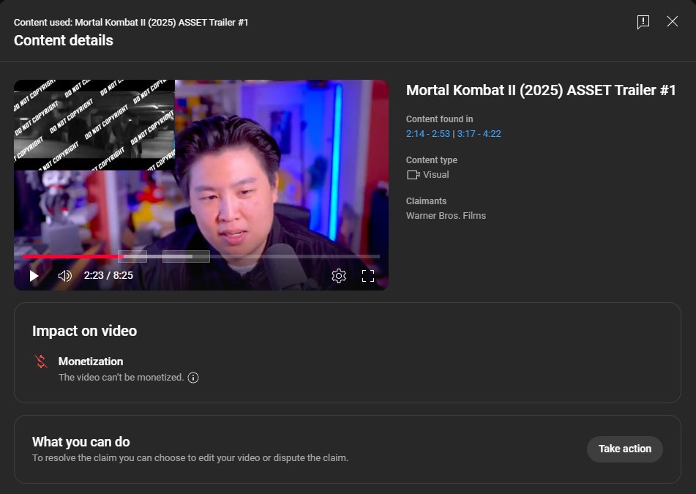Click the Visual content type camera icon

(x=413, y=175)
